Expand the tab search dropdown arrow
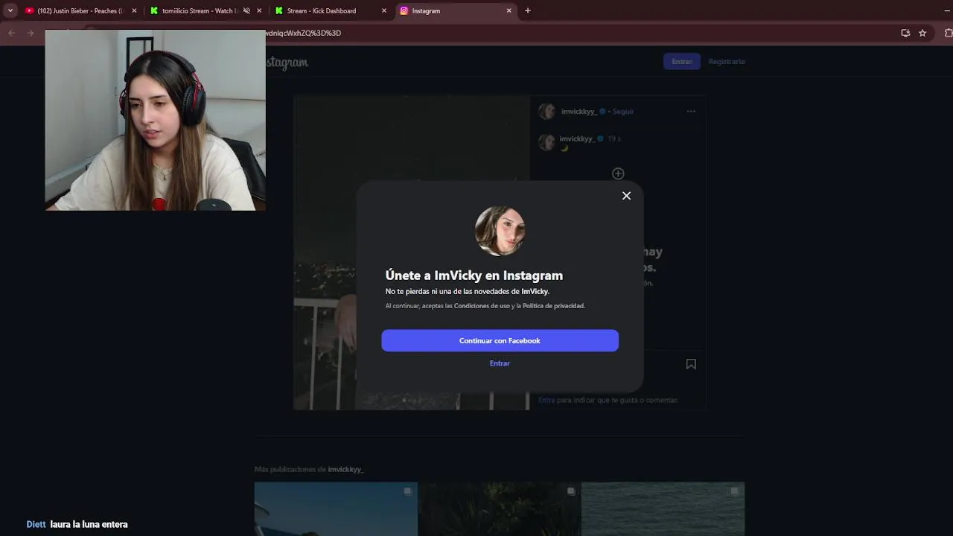The height and width of the screenshot is (536, 953). (x=10, y=10)
